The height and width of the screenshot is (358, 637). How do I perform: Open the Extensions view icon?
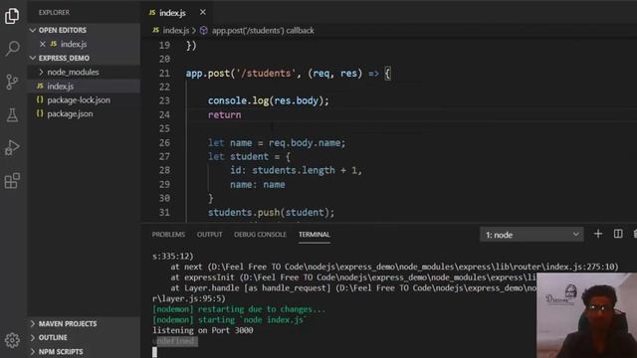(x=12, y=181)
